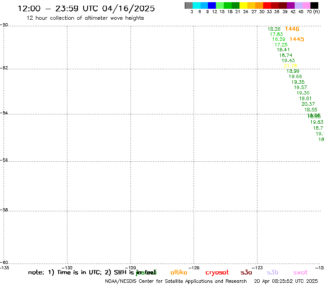Click the s3b satellite legend label
The height and width of the screenshot is (285, 324).
(x=272, y=272)
